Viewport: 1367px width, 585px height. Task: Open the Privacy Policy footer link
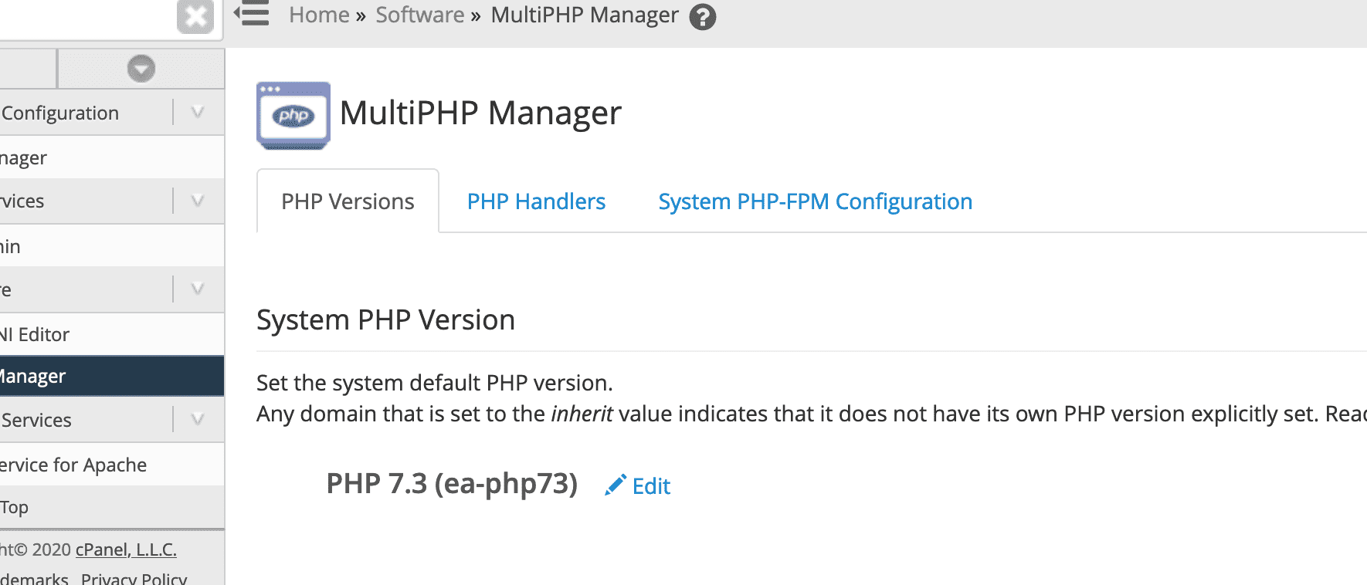[134, 579]
